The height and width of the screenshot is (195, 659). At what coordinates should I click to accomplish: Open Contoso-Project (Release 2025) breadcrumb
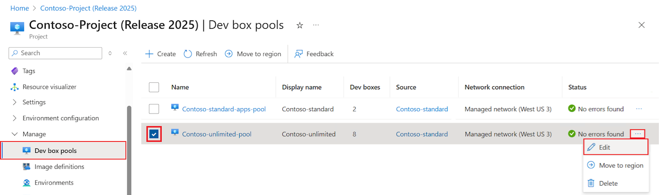click(88, 8)
